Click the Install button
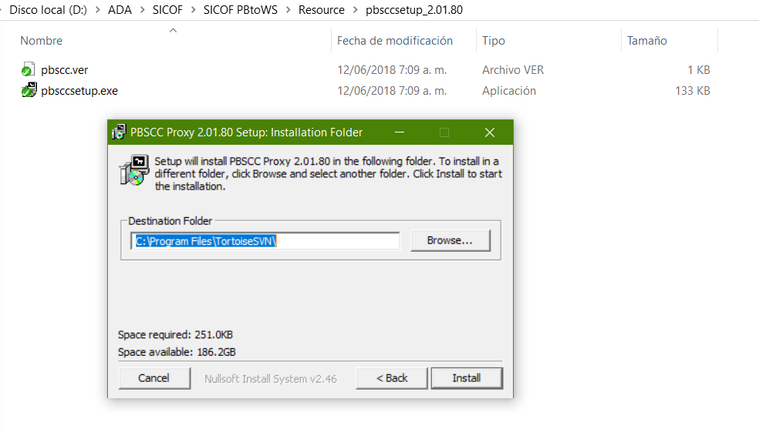This screenshot has width=759, height=429. (467, 378)
